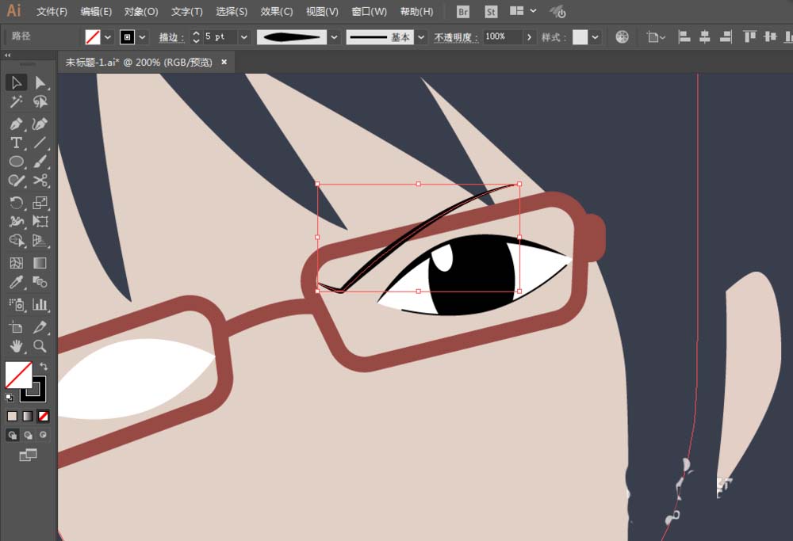Set None mode below fill swatch
The width and height of the screenshot is (793, 541).
point(44,416)
